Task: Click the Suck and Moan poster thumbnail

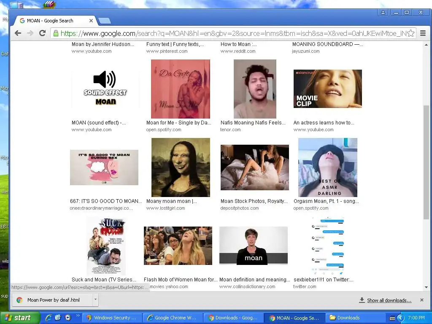Action: [106, 246]
